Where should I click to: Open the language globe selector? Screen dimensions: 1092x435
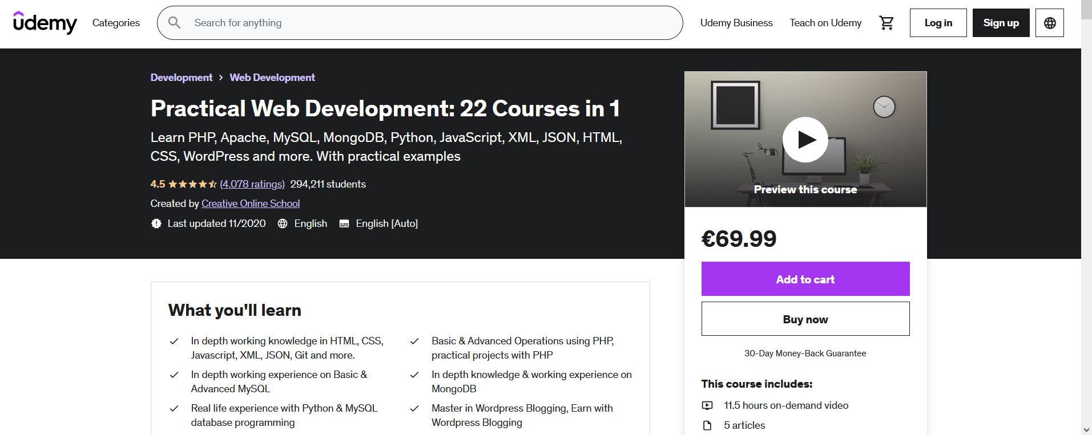[x=1049, y=23]
